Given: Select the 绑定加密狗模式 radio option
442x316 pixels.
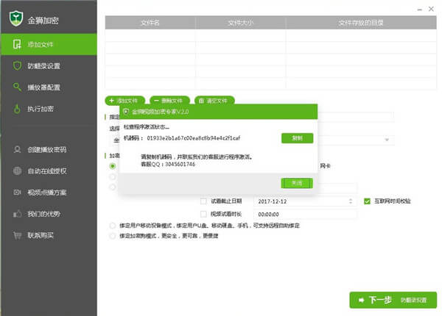Looking at the screenshot, I should (x=113, y=236).
